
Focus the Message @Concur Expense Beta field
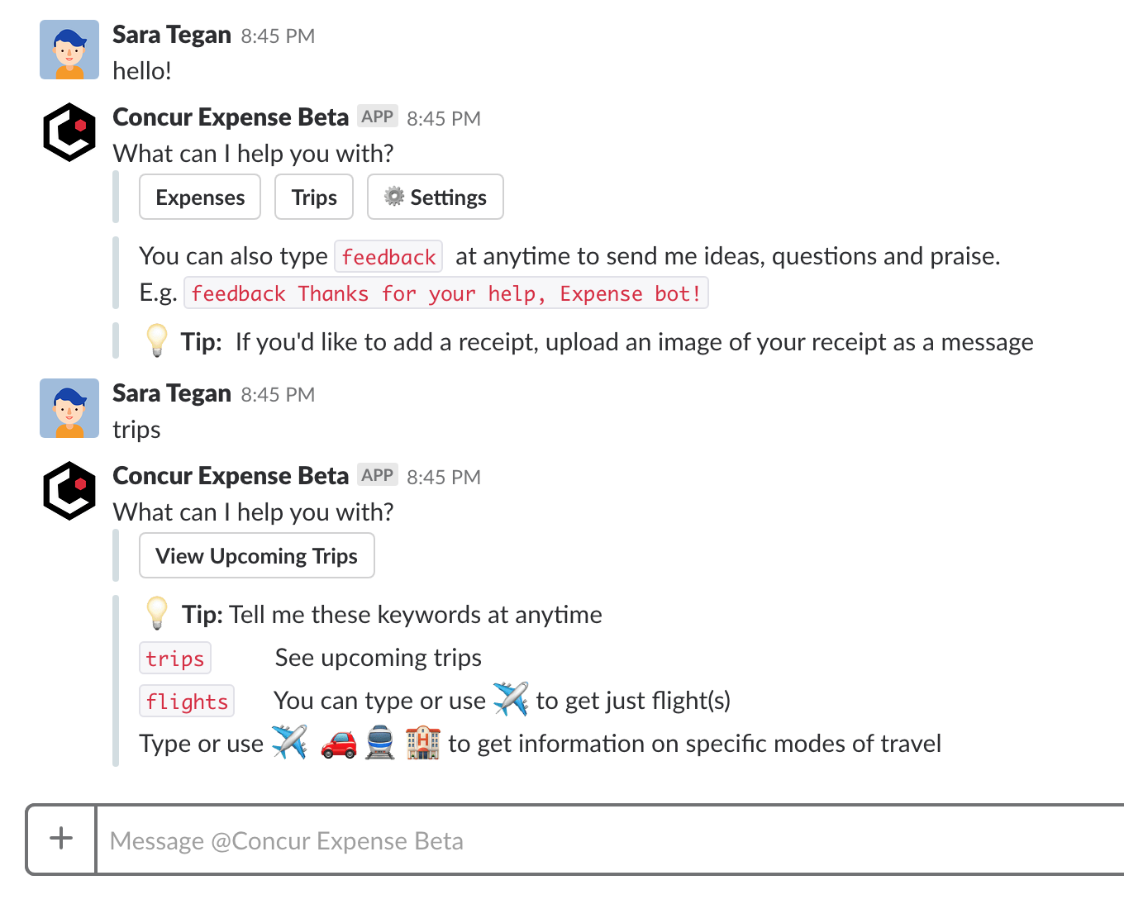(x=579, y=840)
